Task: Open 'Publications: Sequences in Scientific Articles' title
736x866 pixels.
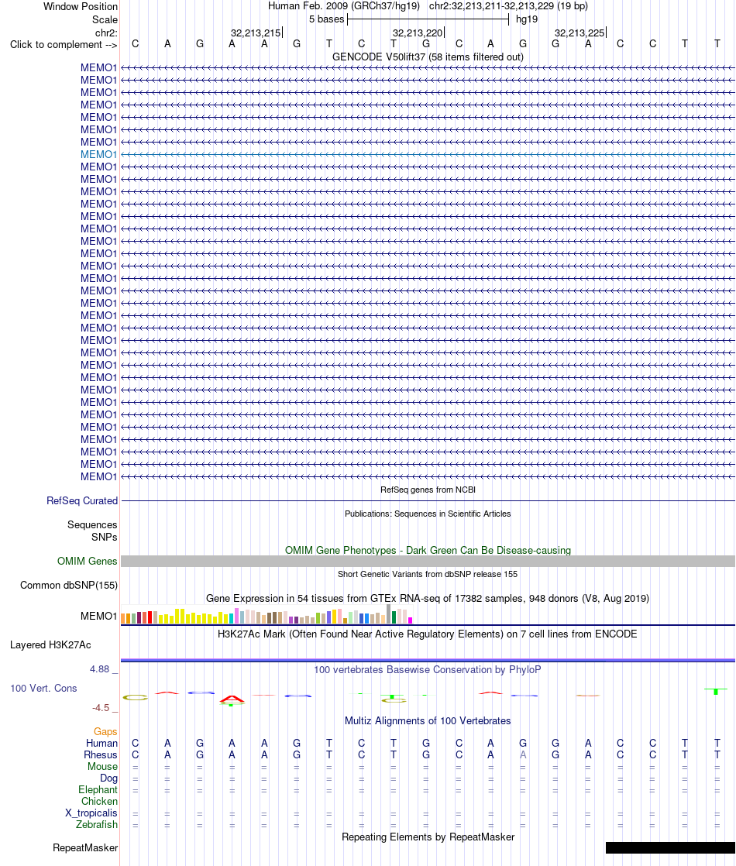Action: point(428,514)
